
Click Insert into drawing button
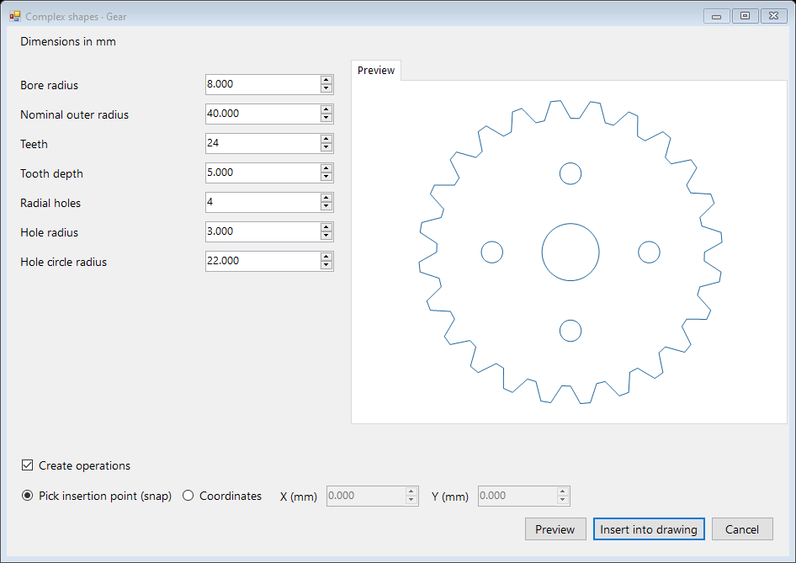tap(649, 529)
